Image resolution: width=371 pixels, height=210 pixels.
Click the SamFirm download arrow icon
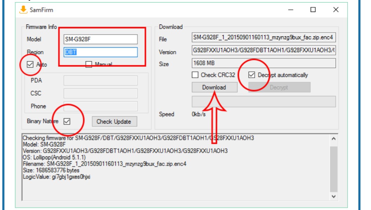point(23,10)
